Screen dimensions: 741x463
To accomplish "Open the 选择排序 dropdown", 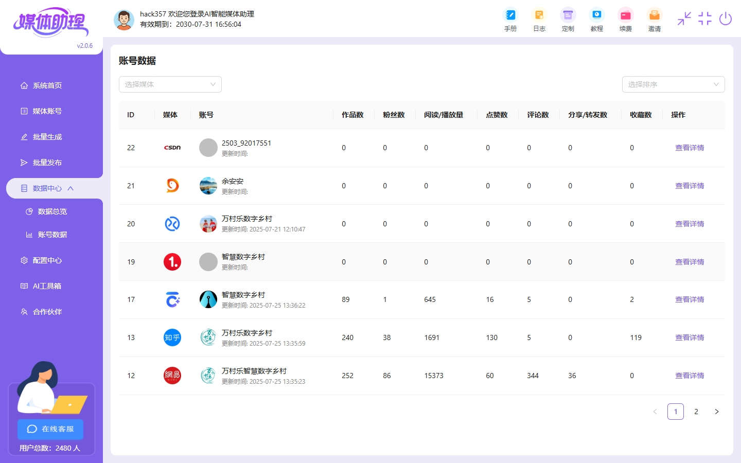I will (x=673, y=84).
